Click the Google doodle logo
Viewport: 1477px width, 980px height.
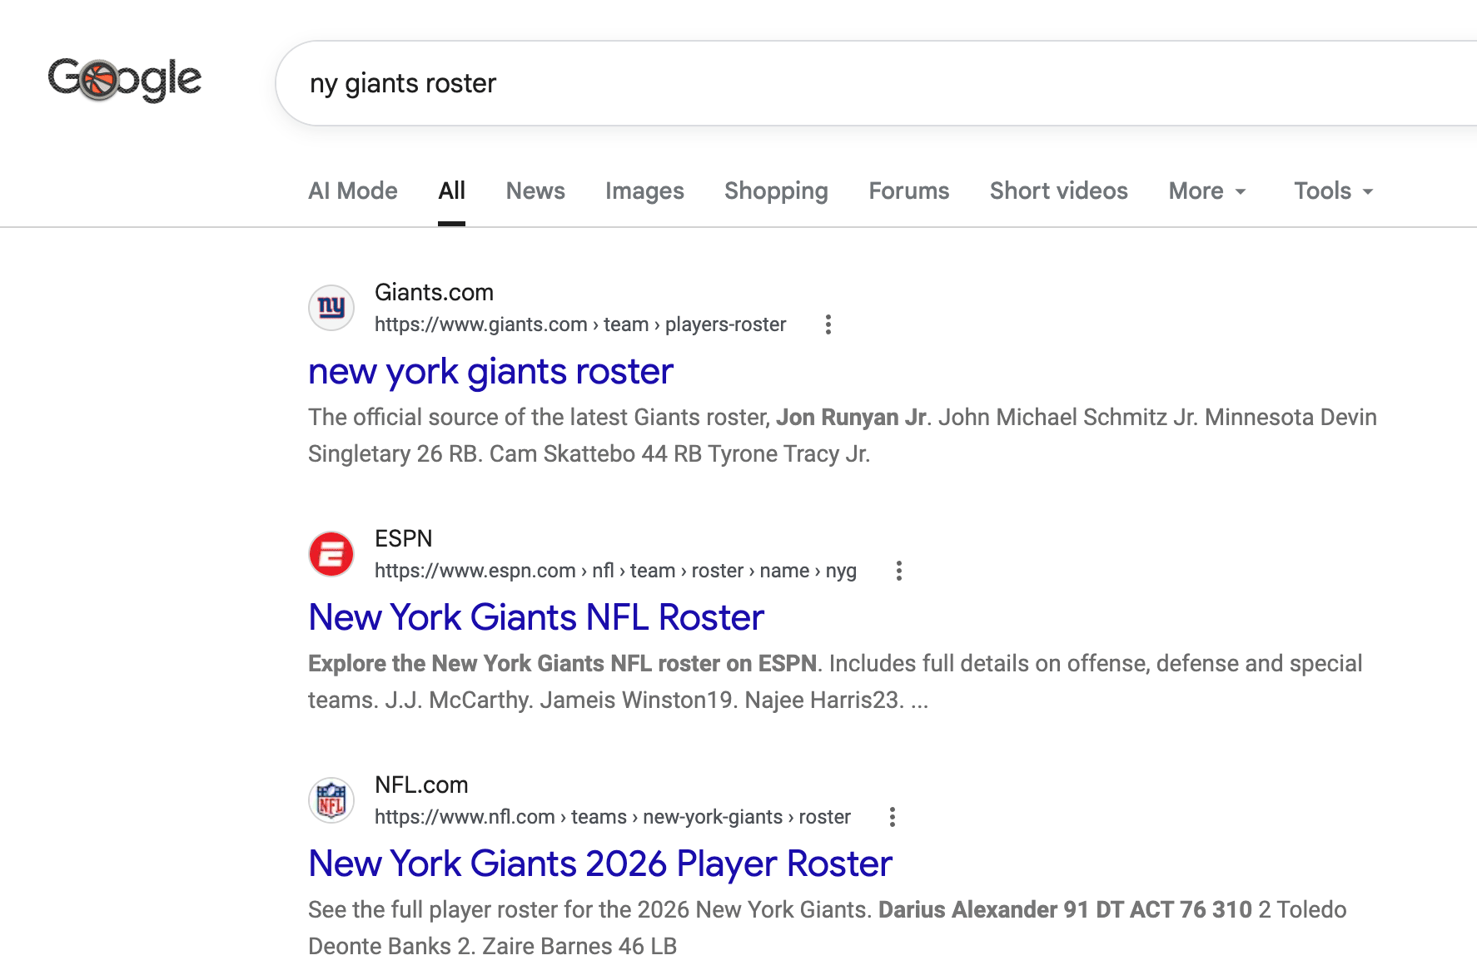[x=124, y=80]
